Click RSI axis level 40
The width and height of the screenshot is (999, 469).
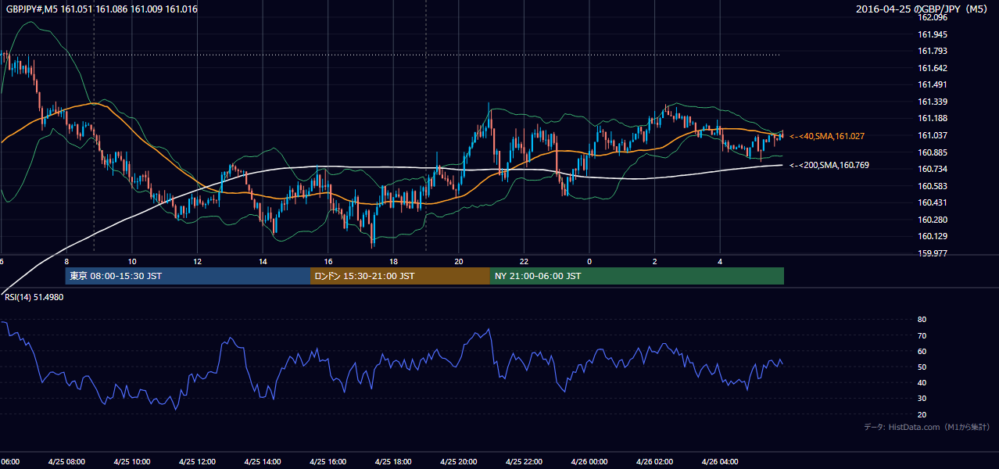[922, 382]
